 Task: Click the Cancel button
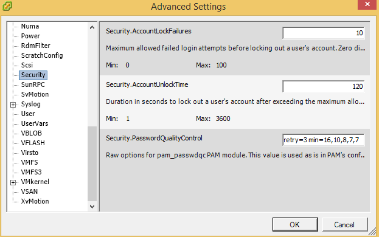tap(345, 224)
